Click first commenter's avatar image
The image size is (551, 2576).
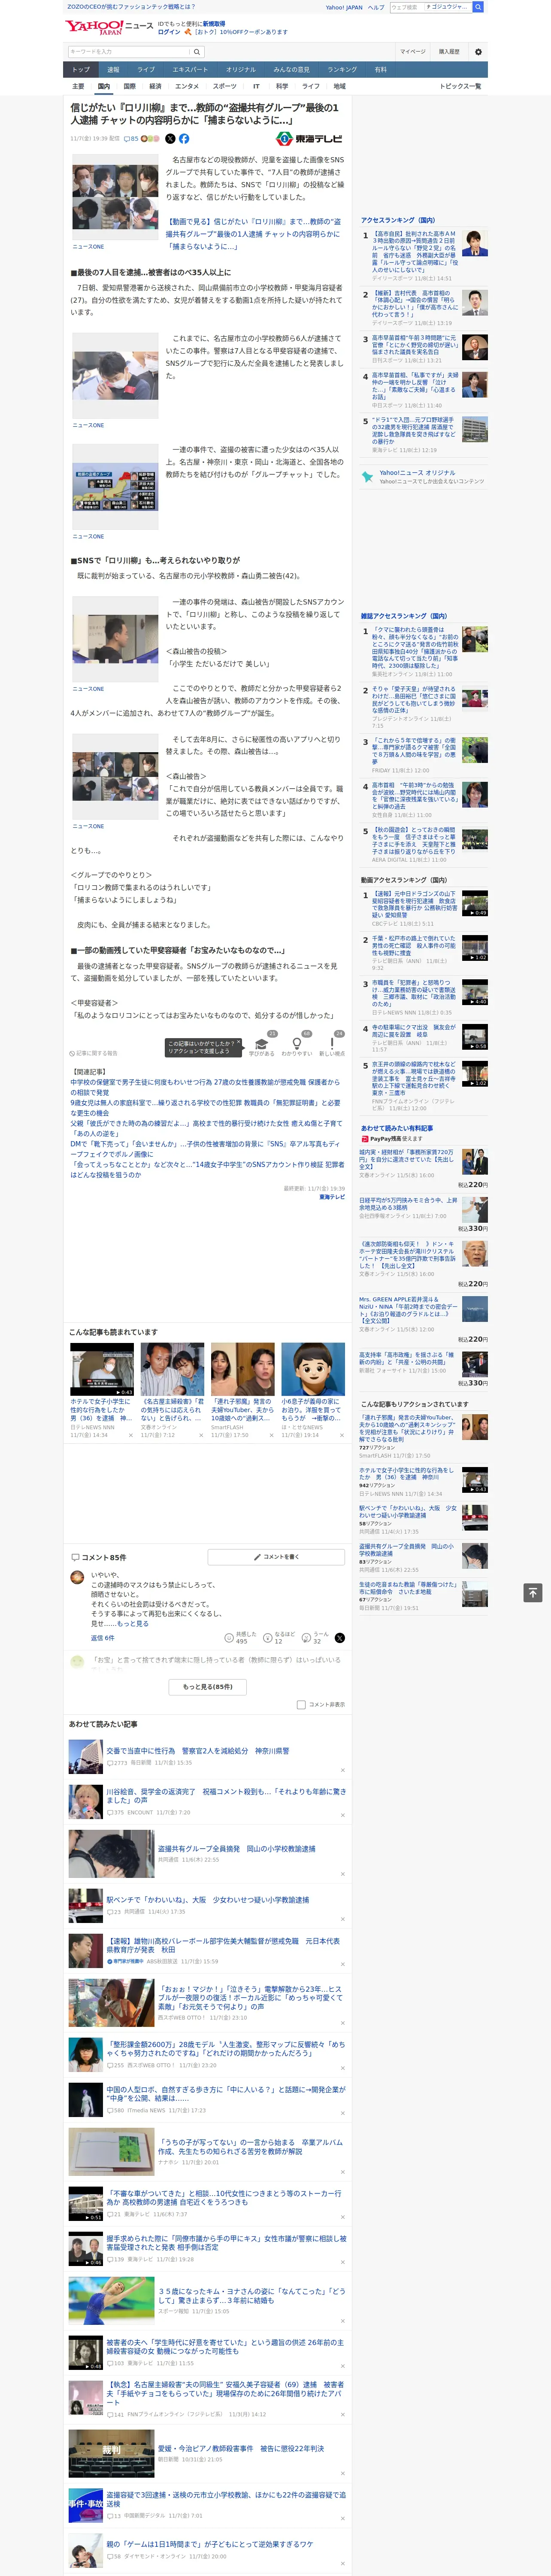click(77, 1577)
